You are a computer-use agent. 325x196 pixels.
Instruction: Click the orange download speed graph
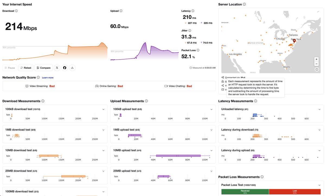[55, 51]
